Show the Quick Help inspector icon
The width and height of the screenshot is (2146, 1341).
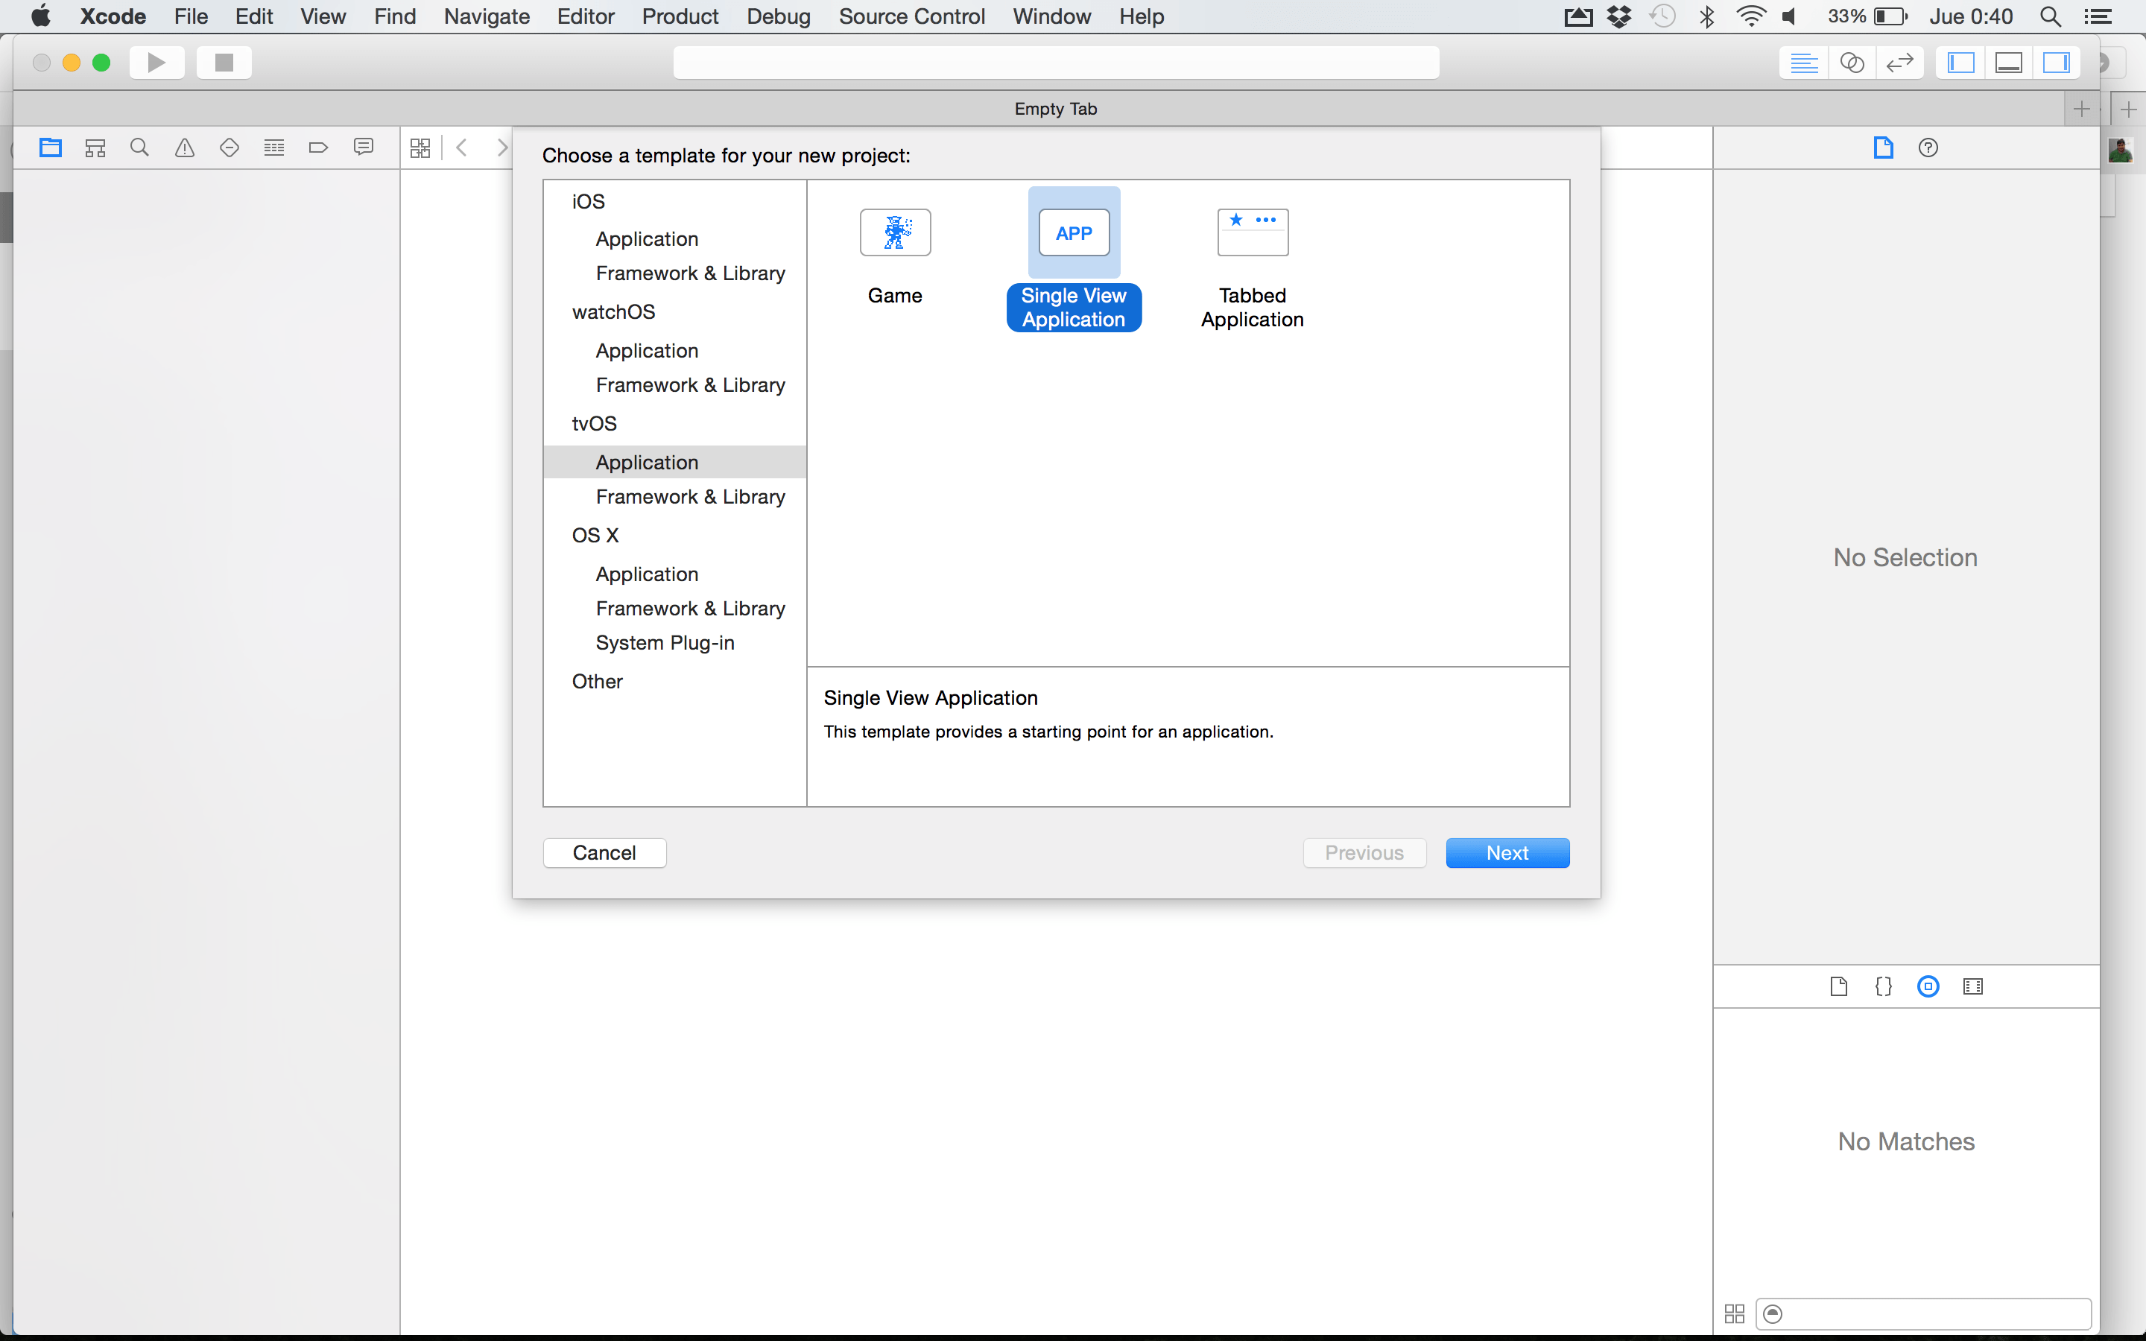[1928, 148]
